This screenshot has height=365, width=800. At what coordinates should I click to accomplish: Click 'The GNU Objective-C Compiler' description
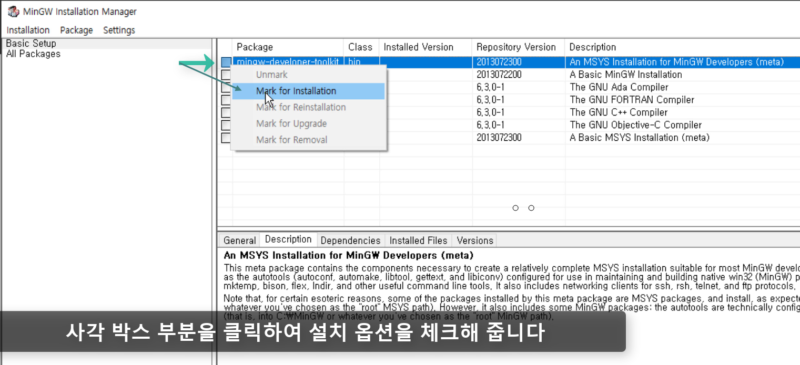[x=636, y=125]
